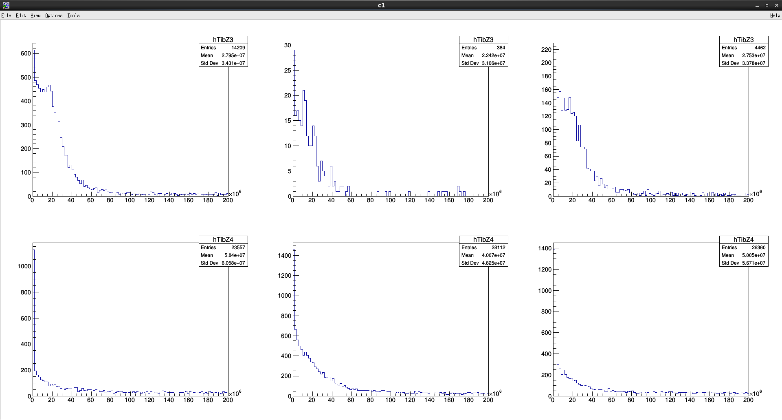Maximize the c1 canvas window
782x420 pixels.
point(767,5)
